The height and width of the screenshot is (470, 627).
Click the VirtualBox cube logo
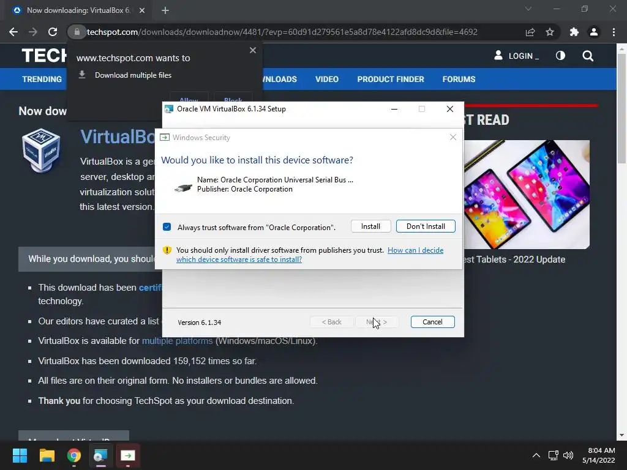click(x=41, y=151)
